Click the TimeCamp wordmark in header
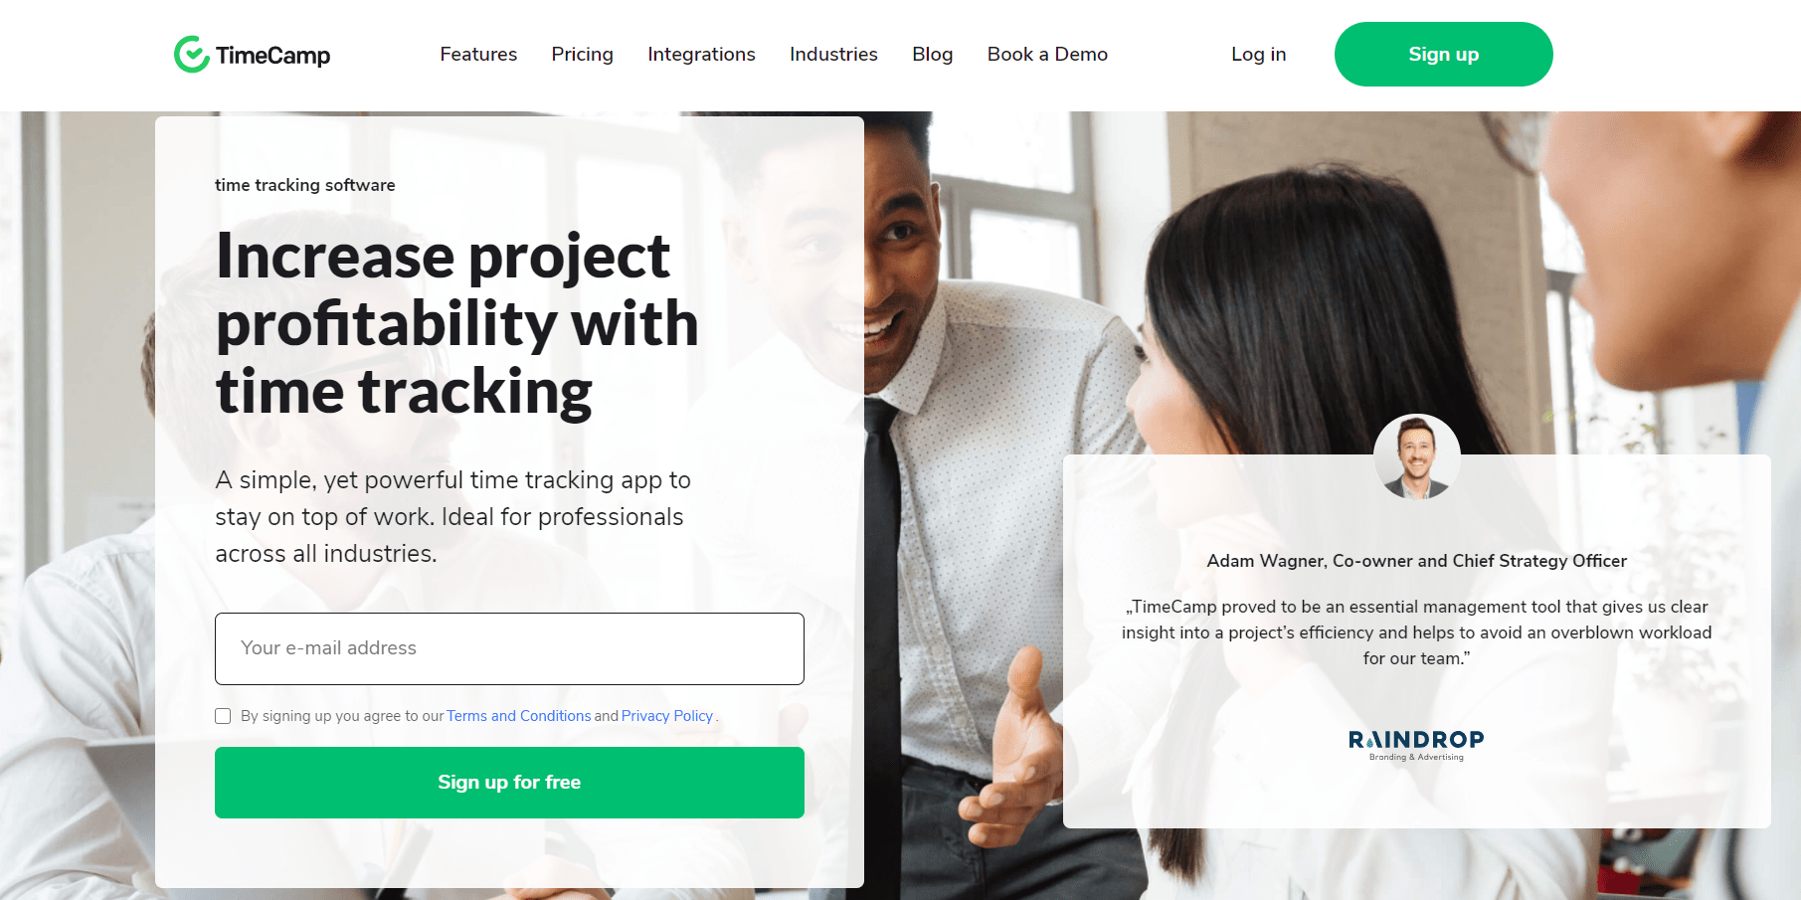This screenshot has height=900, width=1801. [272, 56]
